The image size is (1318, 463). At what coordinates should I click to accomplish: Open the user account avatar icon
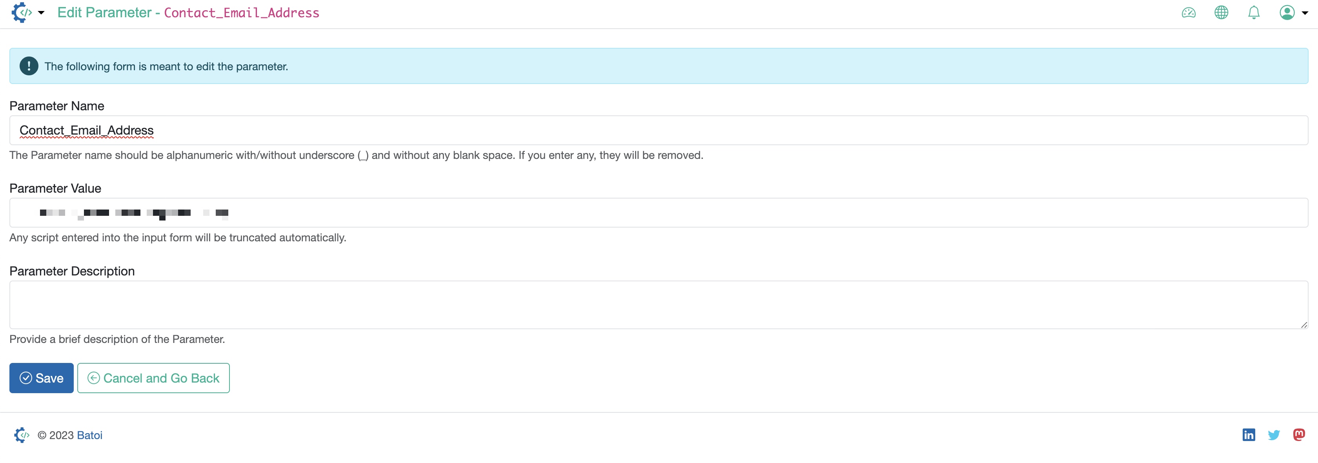(1287, 12)
